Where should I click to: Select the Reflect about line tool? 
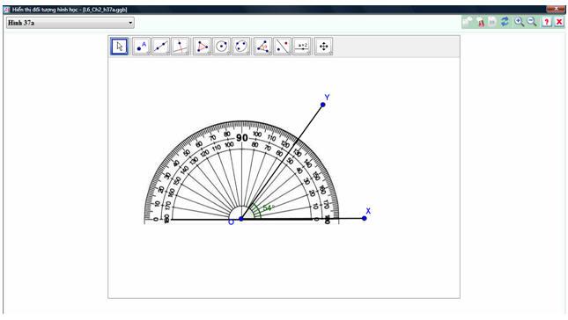point(282,47)
